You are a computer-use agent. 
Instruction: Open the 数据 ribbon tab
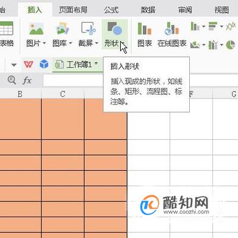point(148,10)
